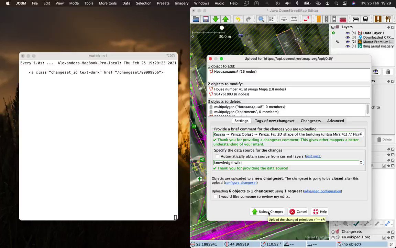Collapse the Layers panel arrow
This screenshot has height=248, width=396.
[x=333, y=27]
